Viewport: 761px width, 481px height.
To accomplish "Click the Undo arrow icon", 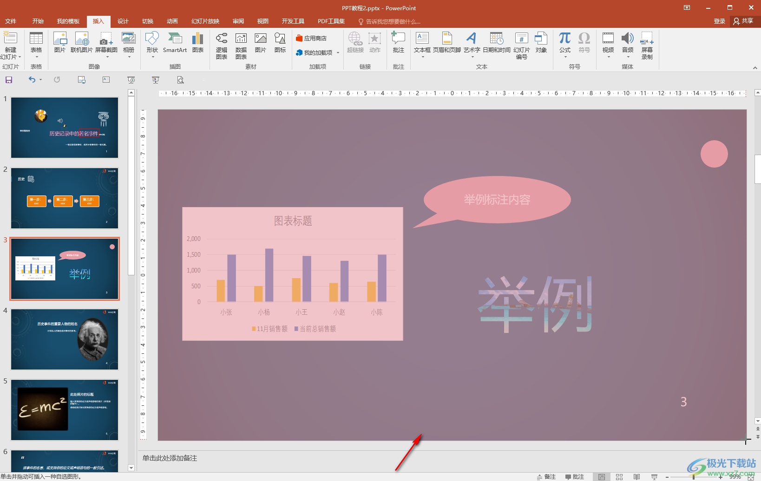I will (x=32, y=80).
